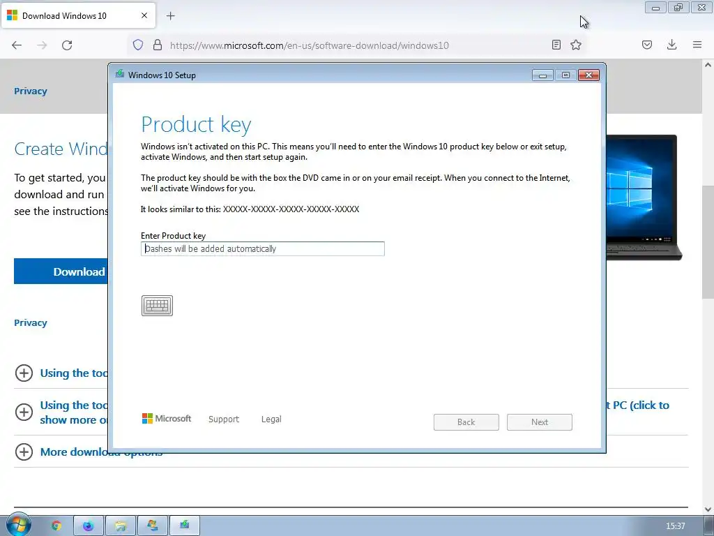
Task: Click scrollbar down arrow on webpage
Action: click(708, 509)
